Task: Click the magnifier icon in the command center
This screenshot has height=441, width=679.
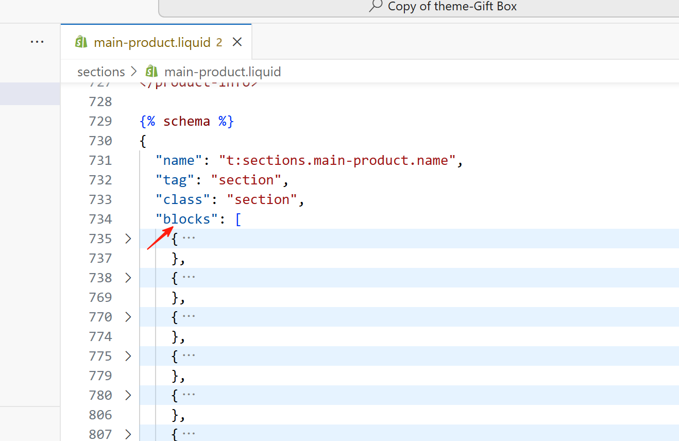Action: point(376,6)
